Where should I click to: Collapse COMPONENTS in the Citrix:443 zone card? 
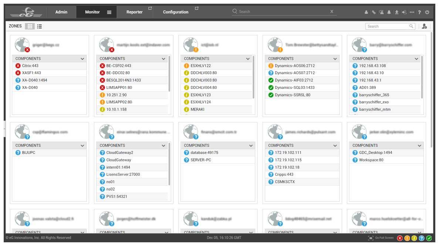[x=82, y=59]
